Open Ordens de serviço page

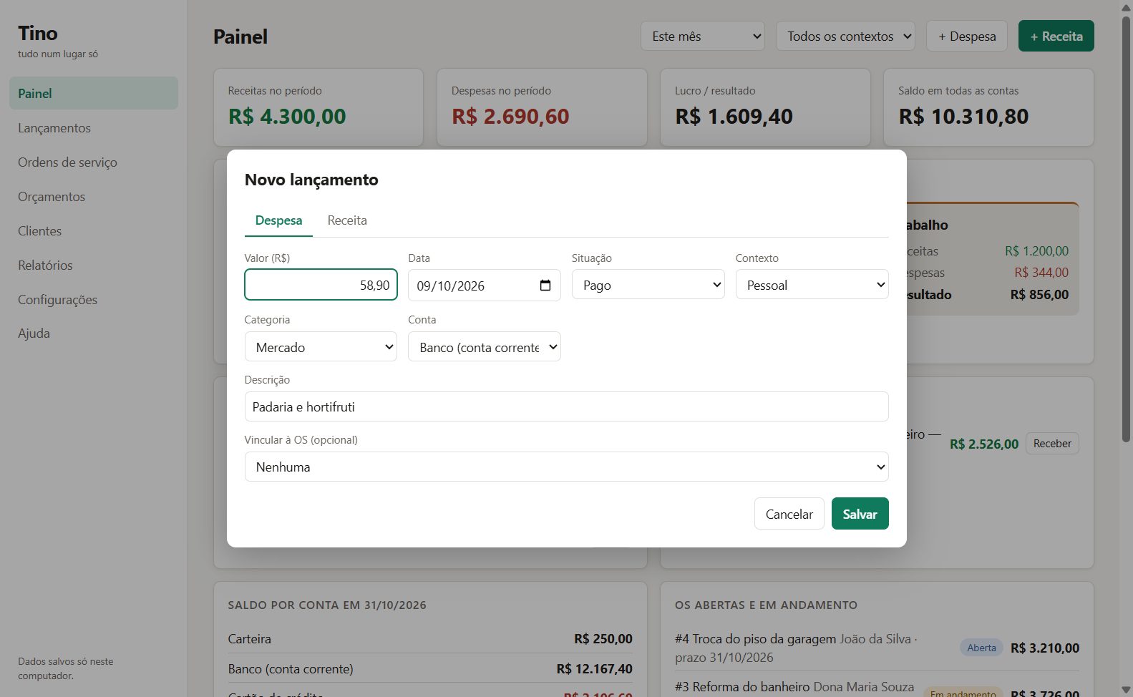[x=94, y=162]
